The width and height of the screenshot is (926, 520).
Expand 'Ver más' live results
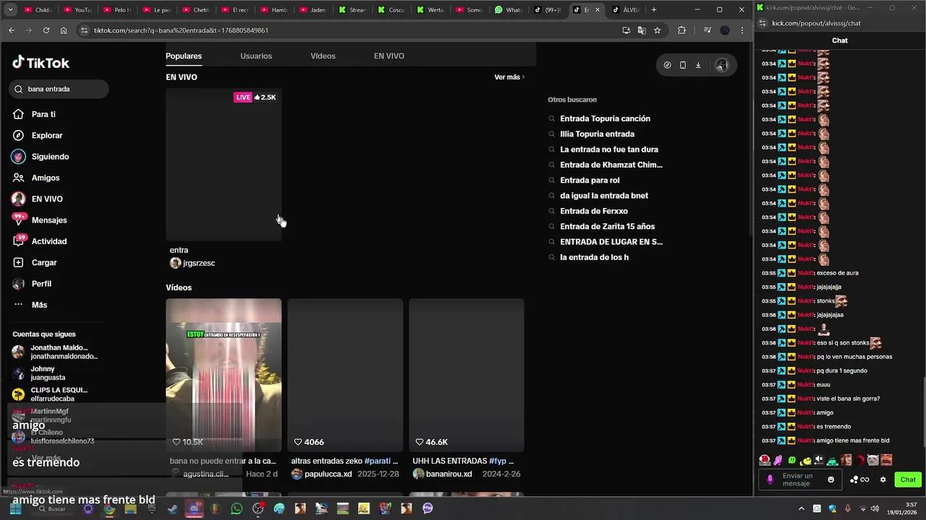[x=509, y=77]
